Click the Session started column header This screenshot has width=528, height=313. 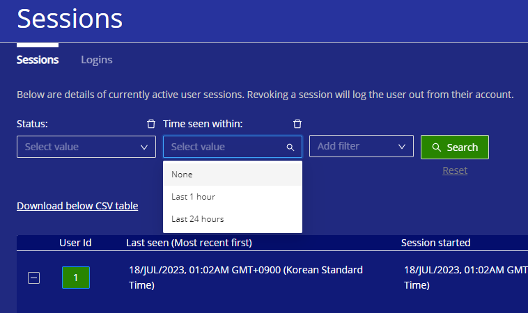pos(436,243)
